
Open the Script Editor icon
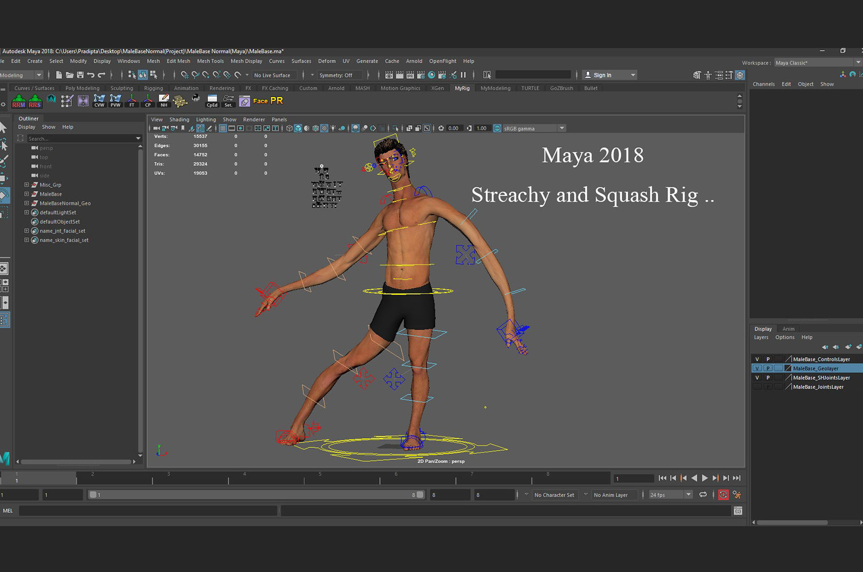click(738, 510)
